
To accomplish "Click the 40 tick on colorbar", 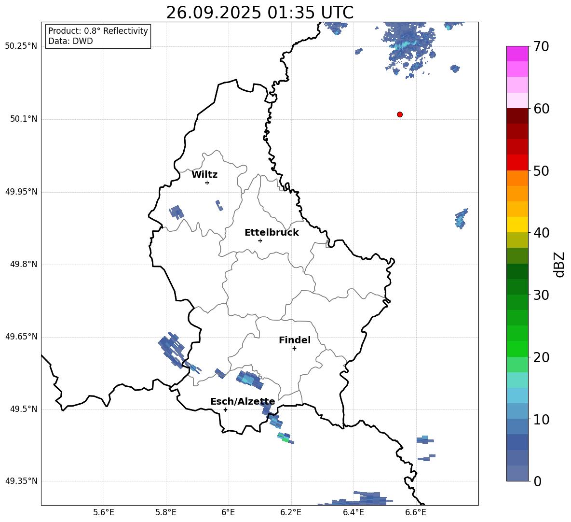I will [541, 233].
